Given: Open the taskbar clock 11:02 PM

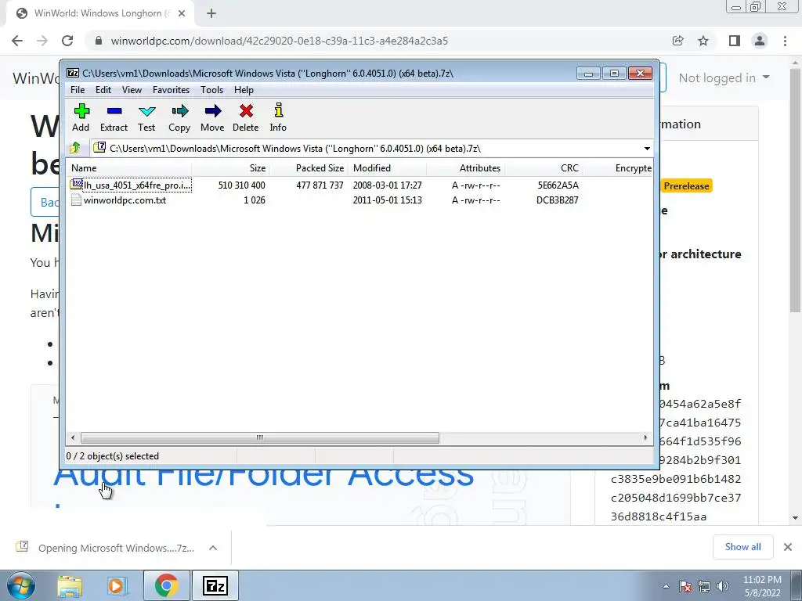Looking at the screenshot, I should (762, 586).
